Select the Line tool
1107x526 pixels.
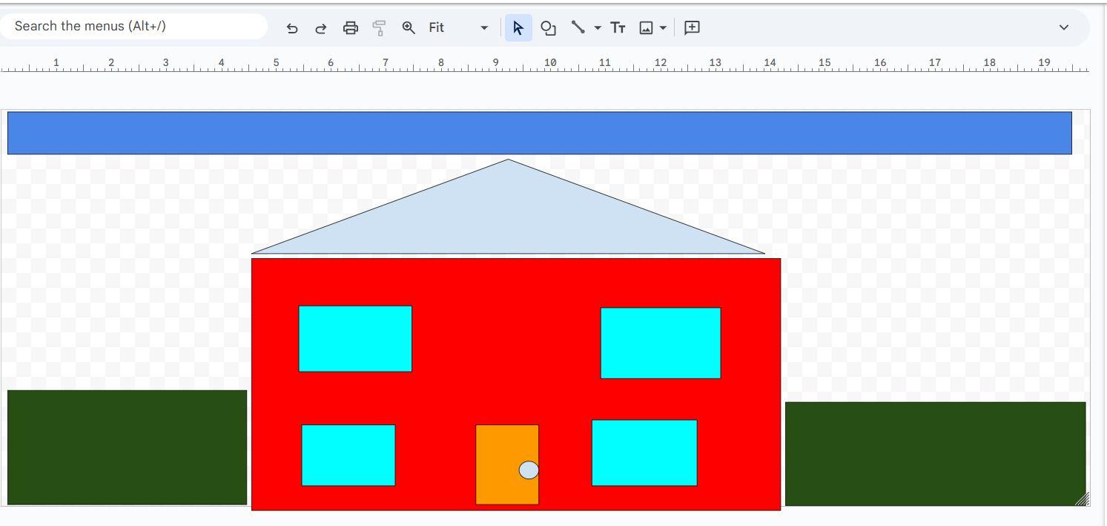pos(578,27)
